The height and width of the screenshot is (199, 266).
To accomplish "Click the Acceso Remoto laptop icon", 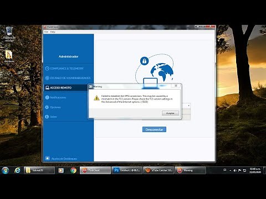I will coord(47,88).
